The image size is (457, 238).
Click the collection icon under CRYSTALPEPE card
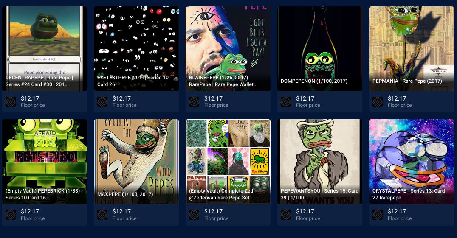coord(378,215)
